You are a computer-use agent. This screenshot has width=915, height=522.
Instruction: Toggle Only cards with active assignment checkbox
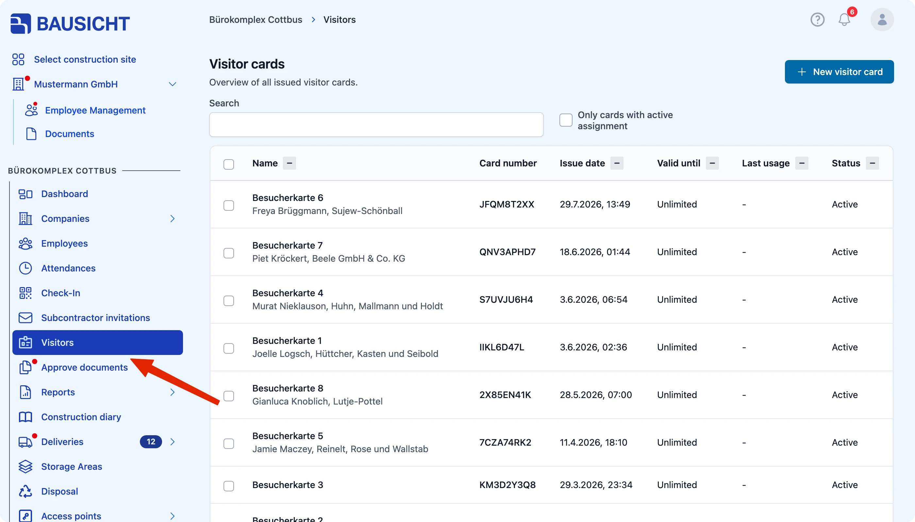[x=566, y=120]
